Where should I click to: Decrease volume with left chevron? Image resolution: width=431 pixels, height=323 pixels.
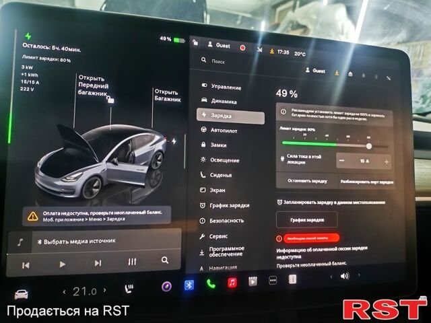[x=331, y=277]
